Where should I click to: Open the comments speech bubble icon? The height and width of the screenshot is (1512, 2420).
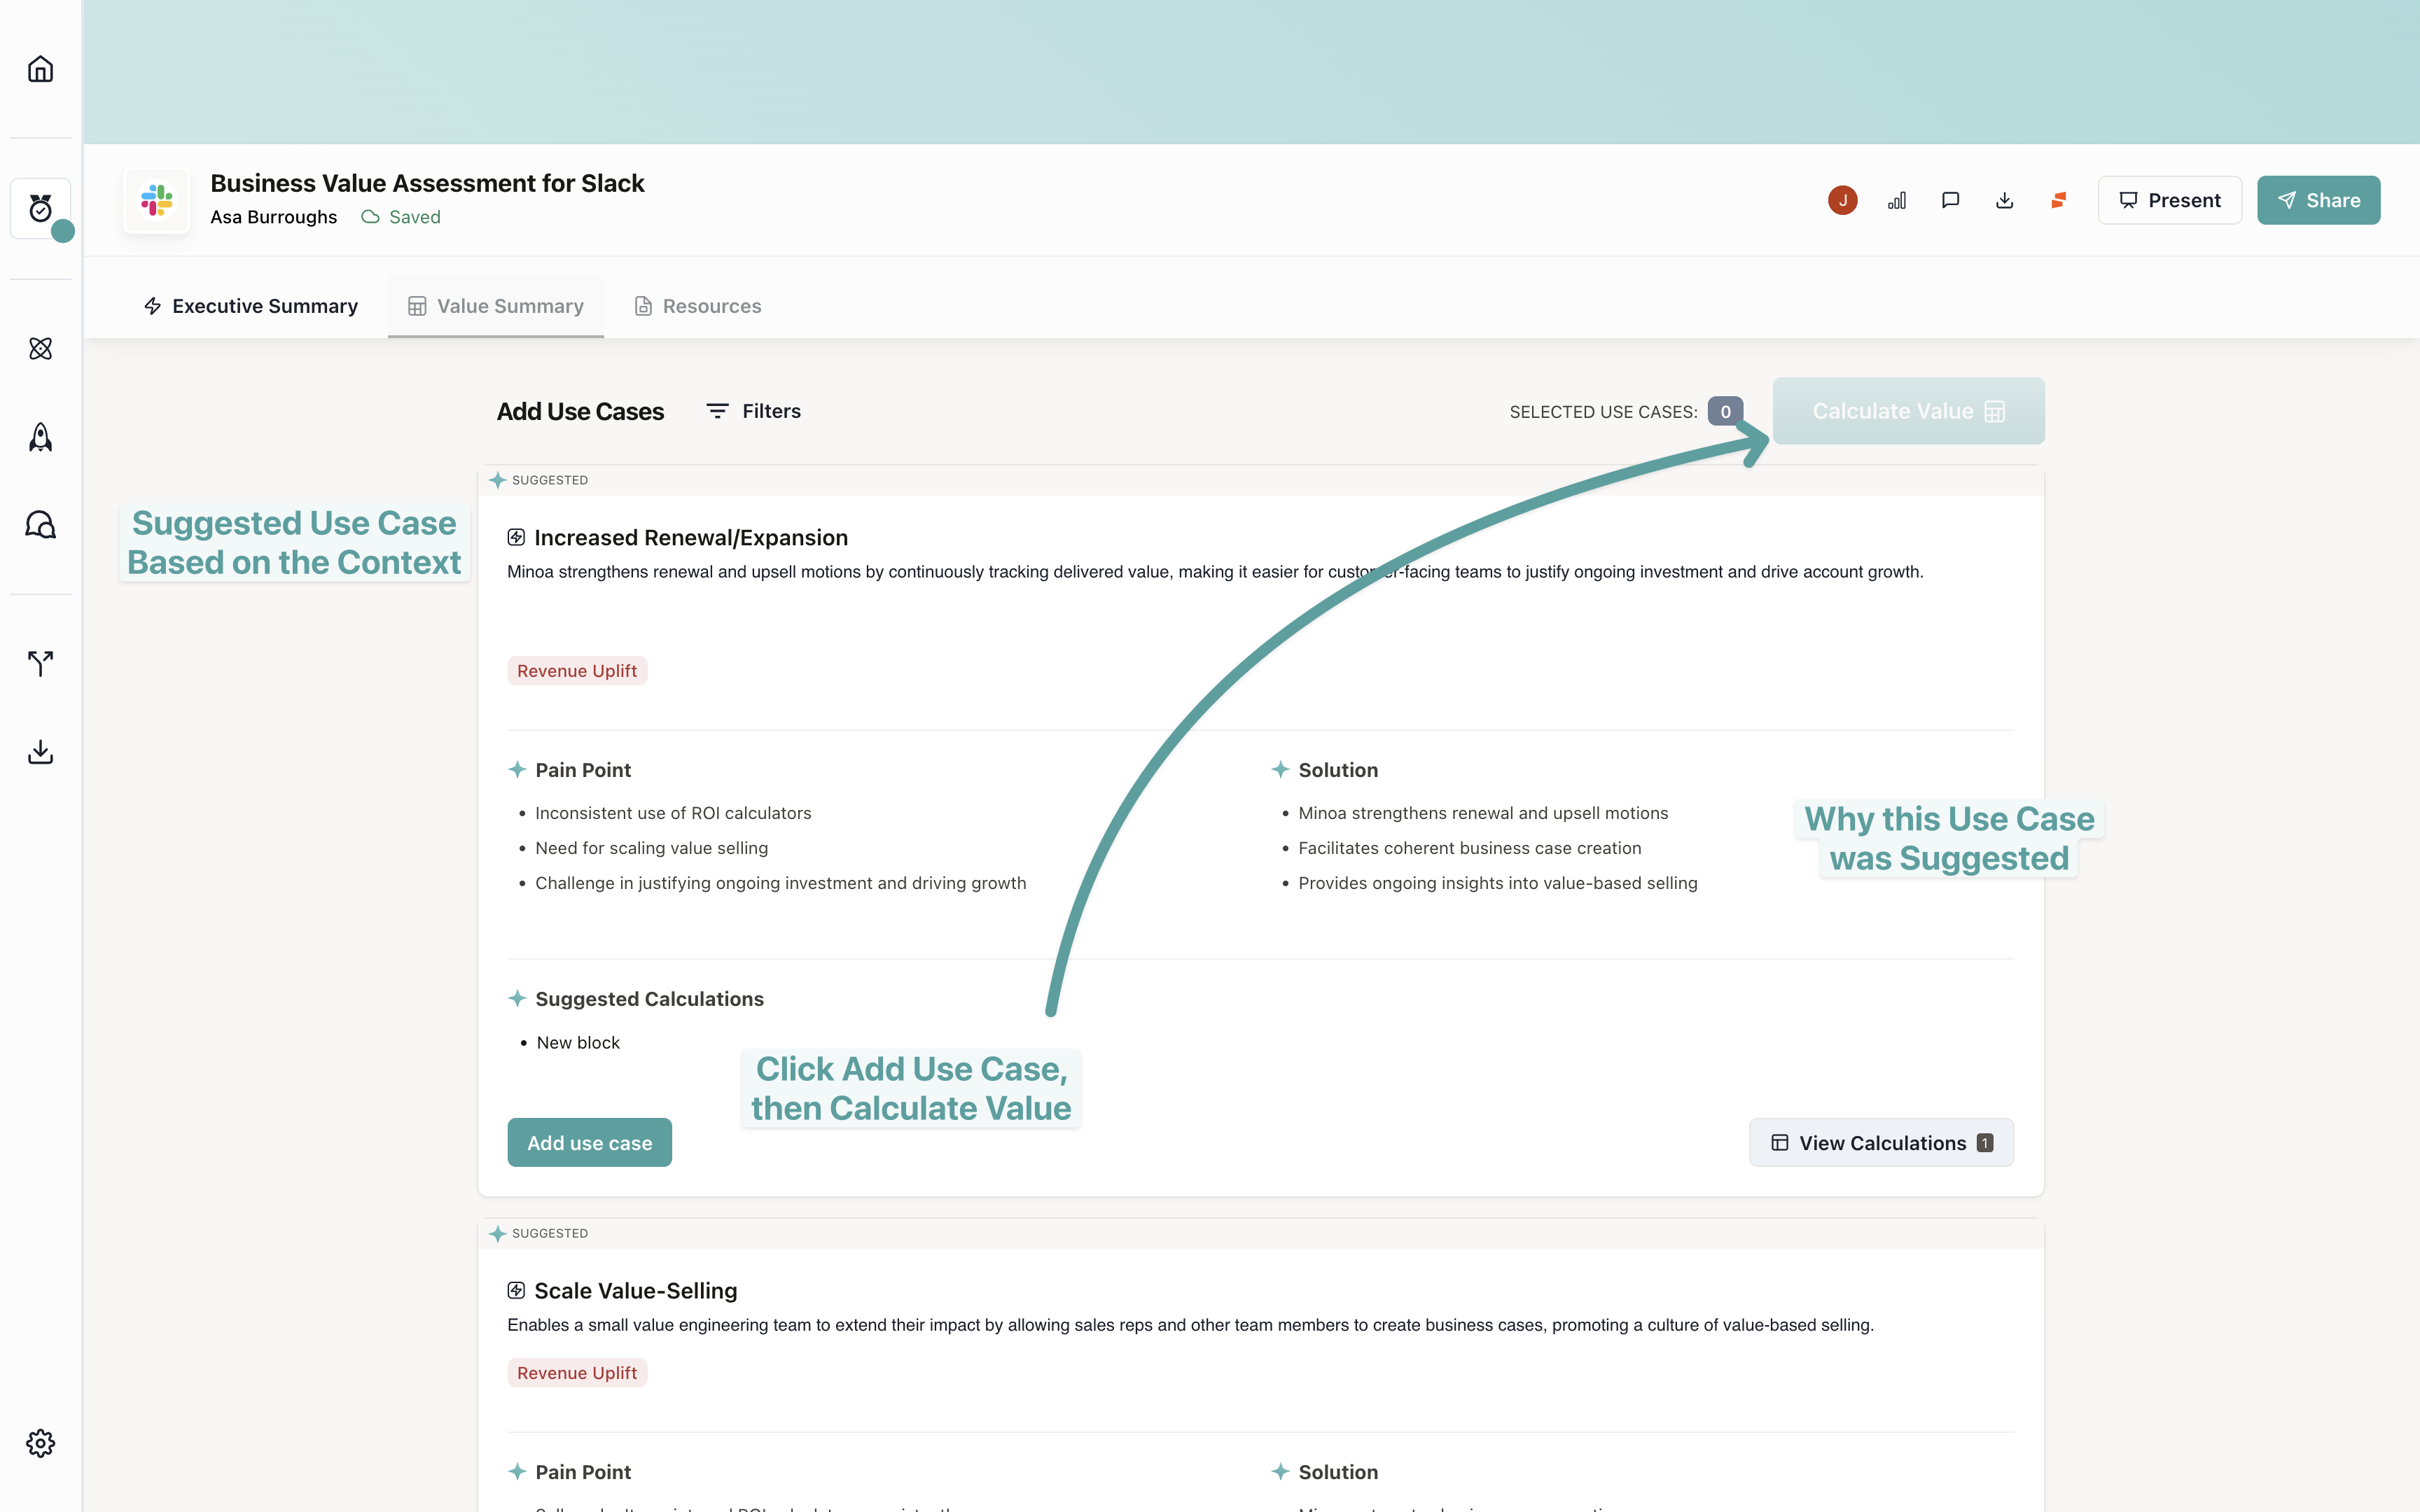1950,200
